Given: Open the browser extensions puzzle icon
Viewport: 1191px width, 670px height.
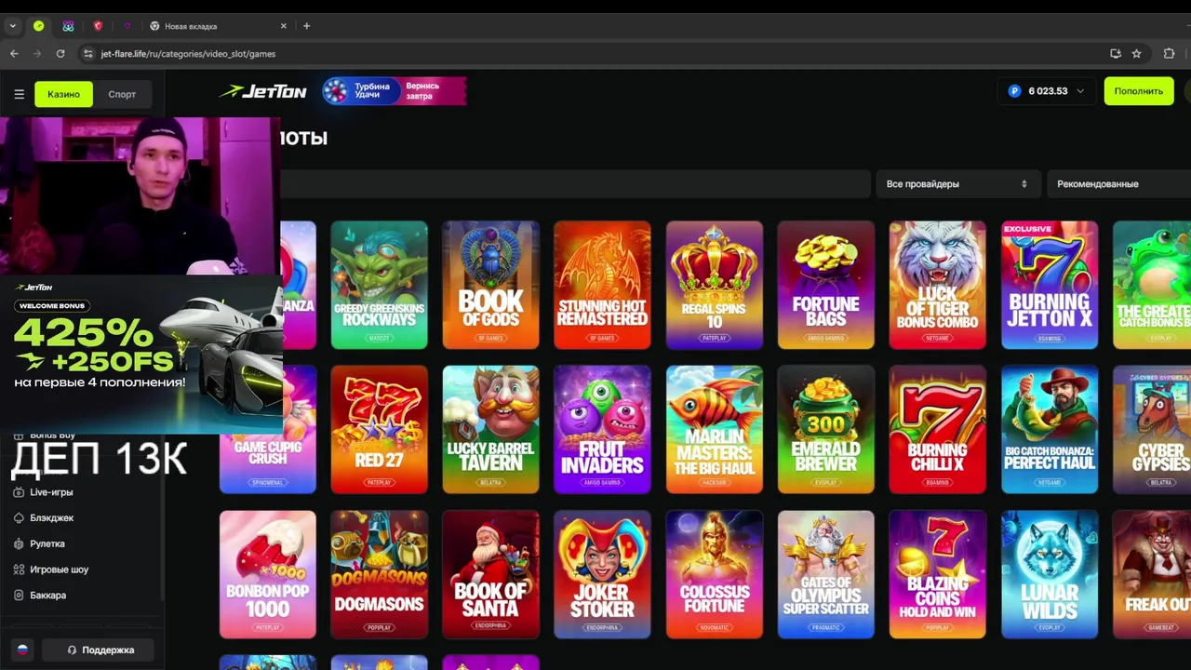Looking at the screenshot, I should 1170,54.
